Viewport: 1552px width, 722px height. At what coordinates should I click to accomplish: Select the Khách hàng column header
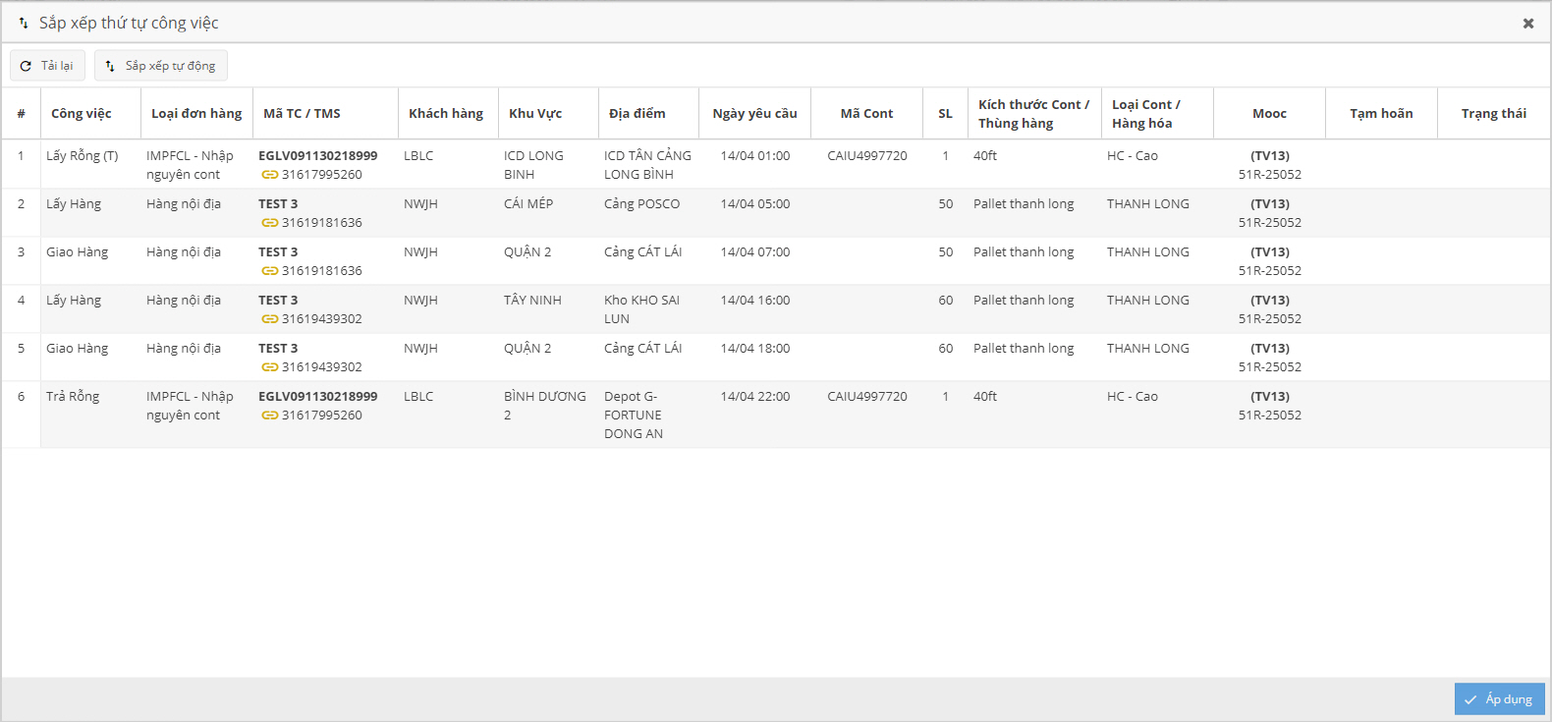point(446,114)
